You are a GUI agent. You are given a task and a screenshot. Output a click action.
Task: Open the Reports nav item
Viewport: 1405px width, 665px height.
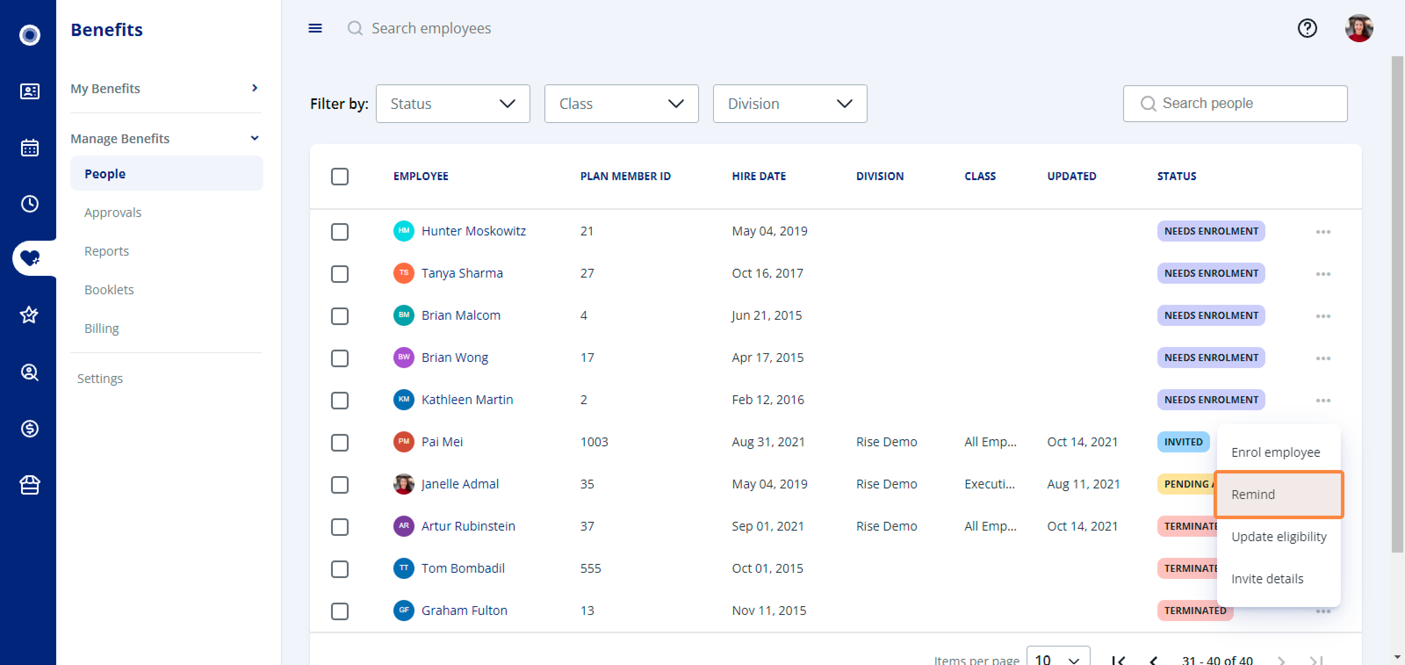107,251
